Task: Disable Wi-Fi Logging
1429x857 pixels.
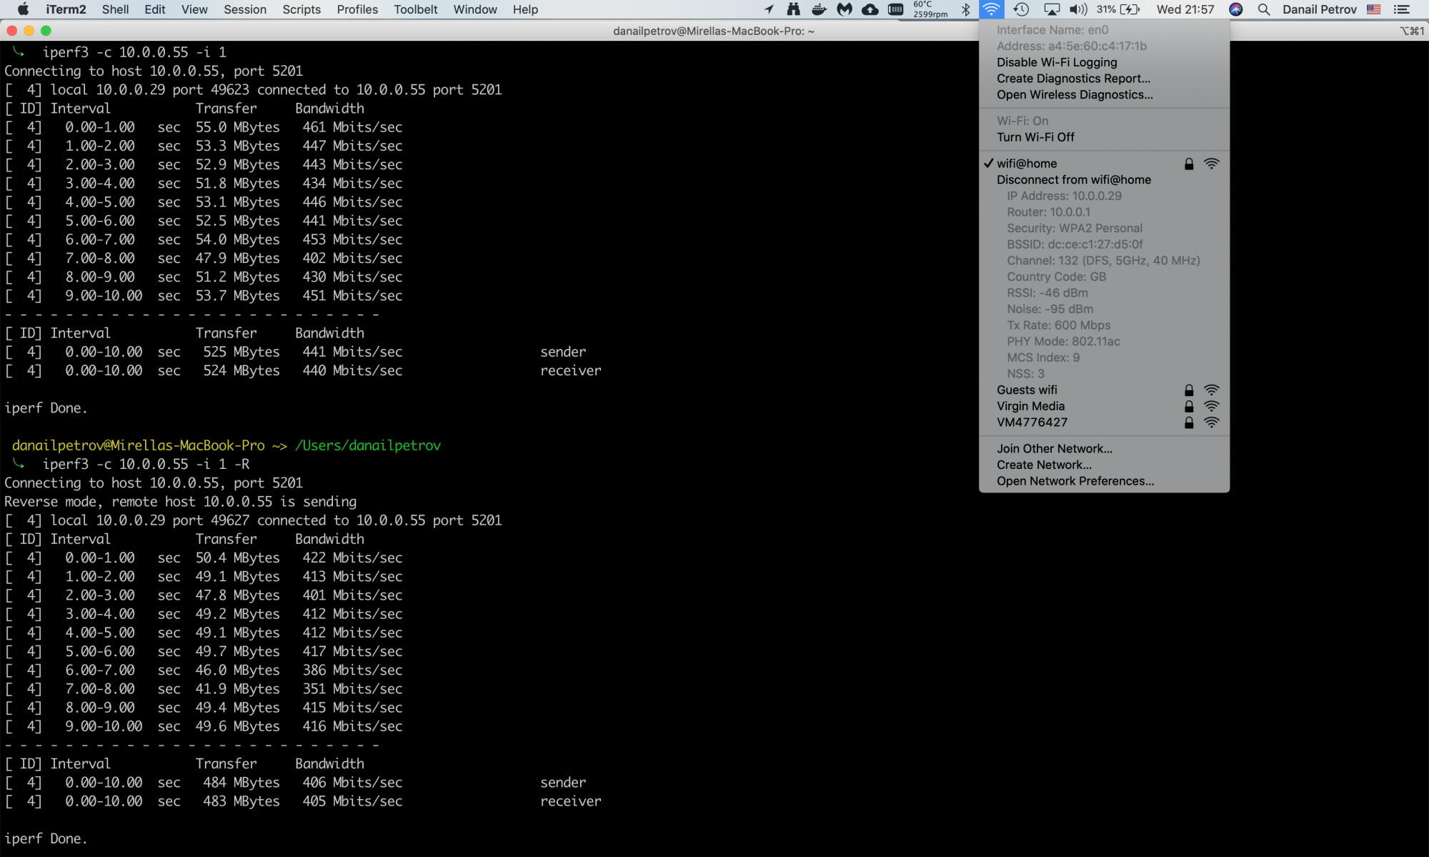Action: [x=1056, y=62]
